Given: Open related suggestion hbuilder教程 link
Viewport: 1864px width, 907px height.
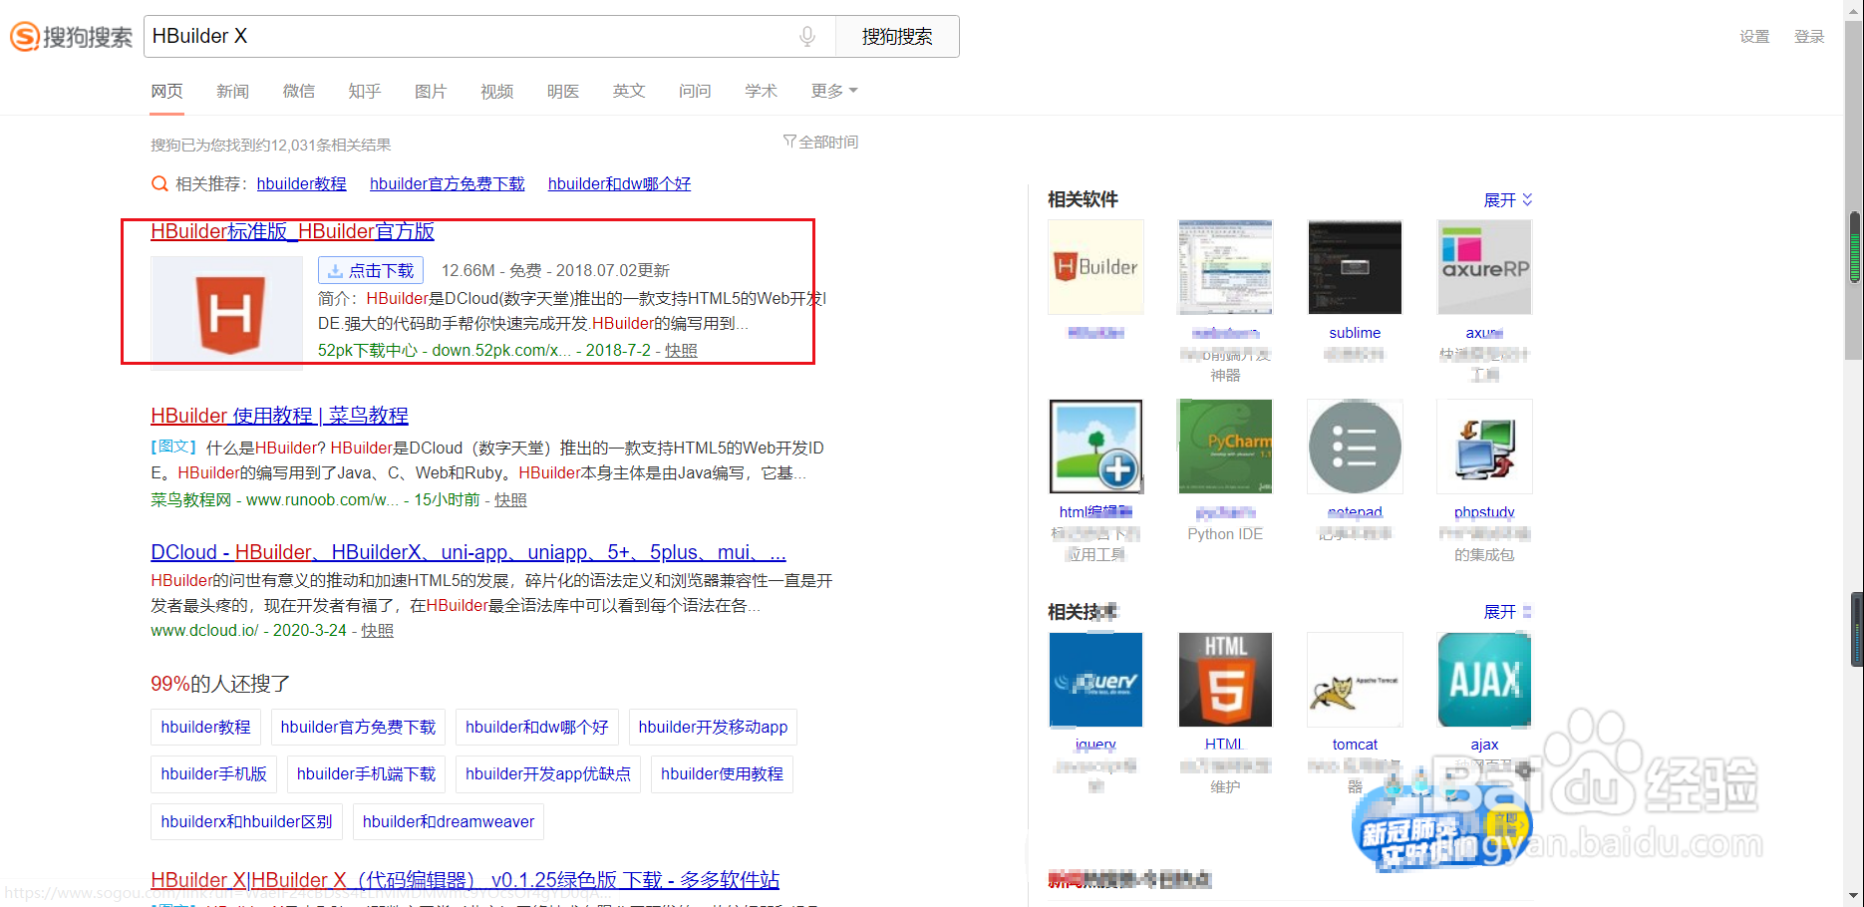Looking at the screenshot, I should (302, 184).
